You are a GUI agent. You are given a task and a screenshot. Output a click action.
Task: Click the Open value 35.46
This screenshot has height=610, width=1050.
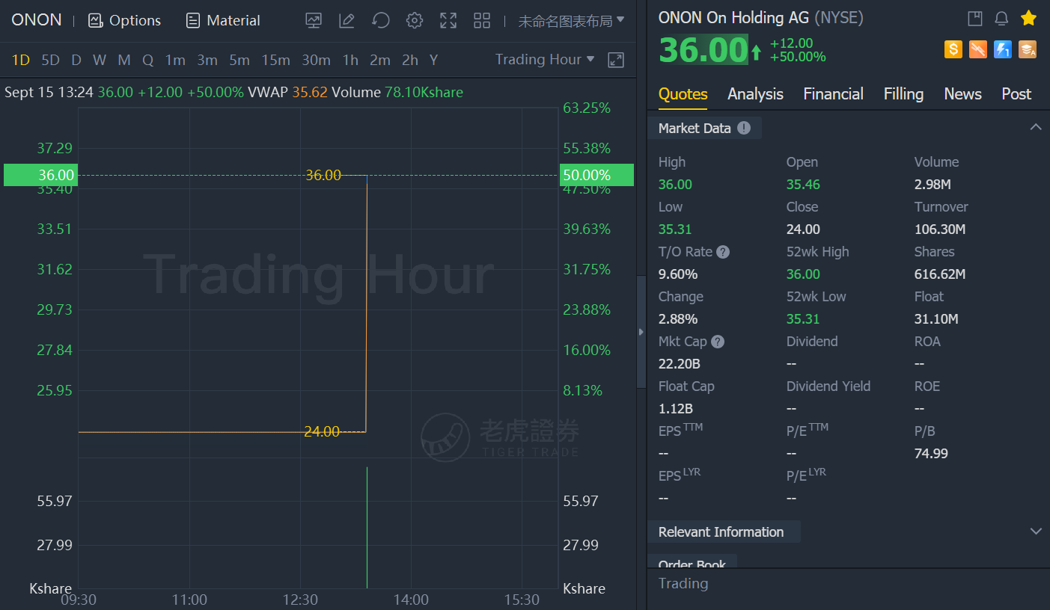(x=803, y=185)
